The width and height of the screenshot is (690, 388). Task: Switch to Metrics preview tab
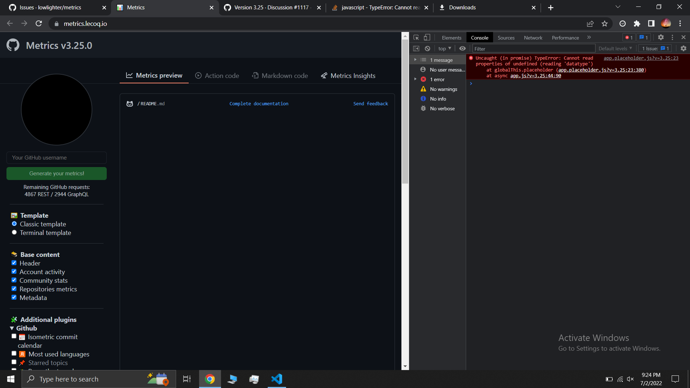pyautogui.click(x=154, y=75)
